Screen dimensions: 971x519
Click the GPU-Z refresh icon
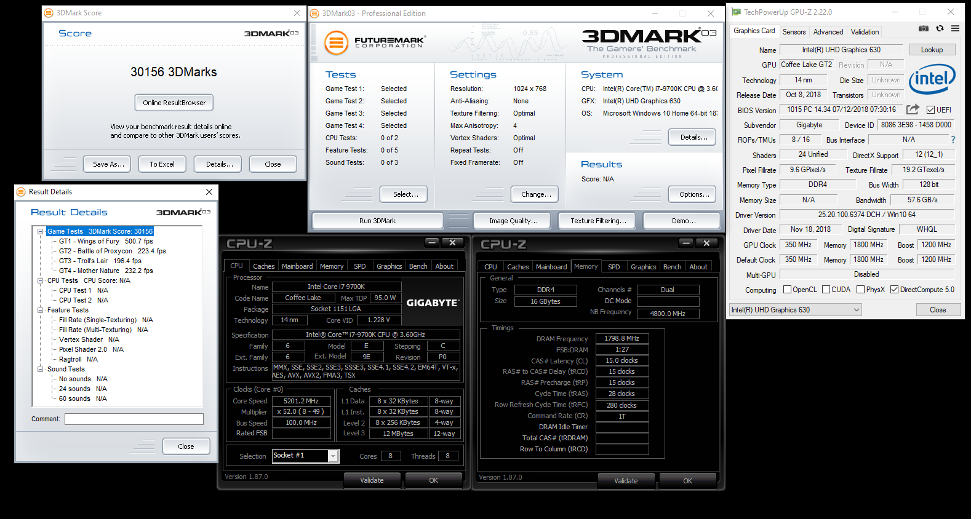[940, 28]
